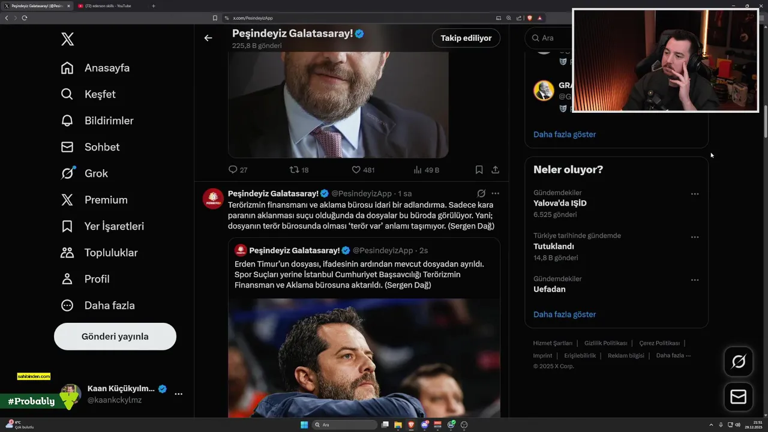This screenshot has height=432, width=768.
Task: Share the top post
Action: coord(496,170)
